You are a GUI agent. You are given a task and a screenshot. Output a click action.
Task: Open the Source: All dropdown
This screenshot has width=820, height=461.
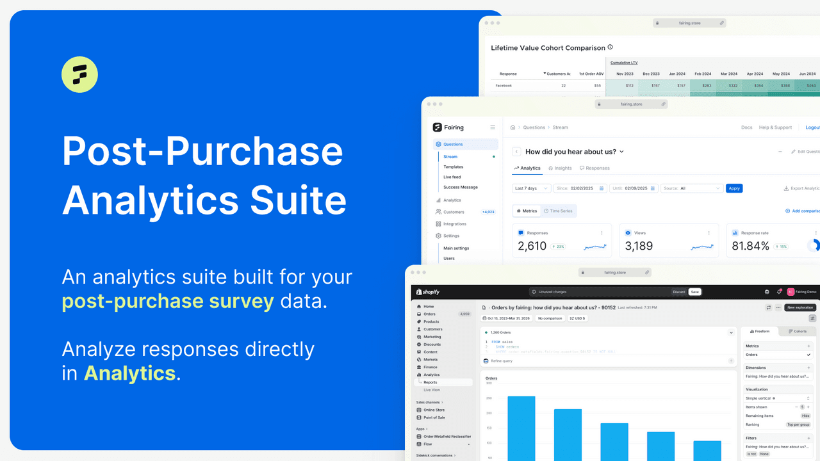692,188
